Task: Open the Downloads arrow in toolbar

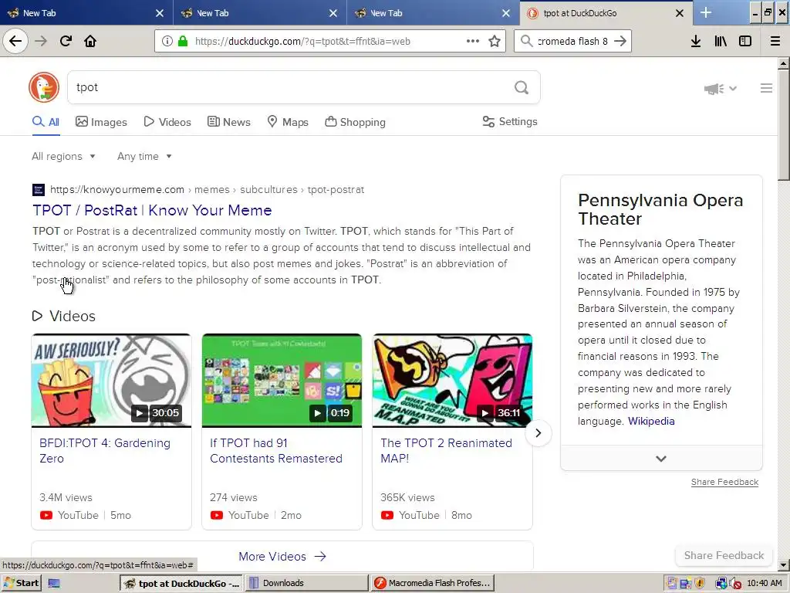Action: [696, 41]
